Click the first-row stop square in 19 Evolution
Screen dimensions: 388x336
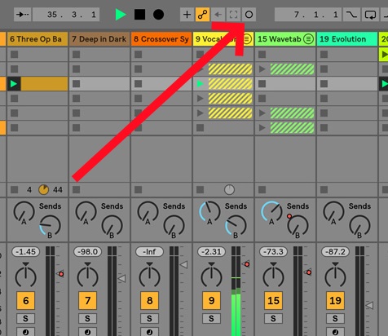click(324, 55)
